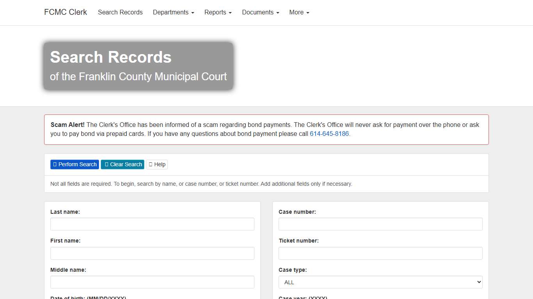Expand the Departments menu
The image size is (533, 299).
[x=173, y=12]
